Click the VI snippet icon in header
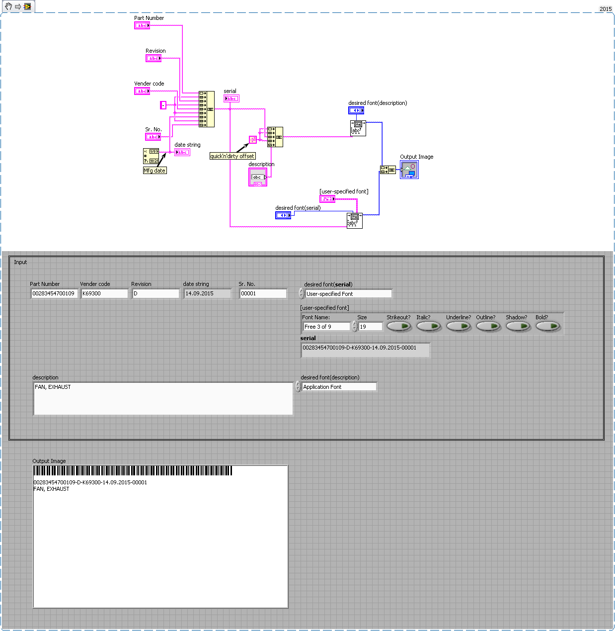Screen dimensions: 615x631 pyautogui.click(x=27, y=6)
